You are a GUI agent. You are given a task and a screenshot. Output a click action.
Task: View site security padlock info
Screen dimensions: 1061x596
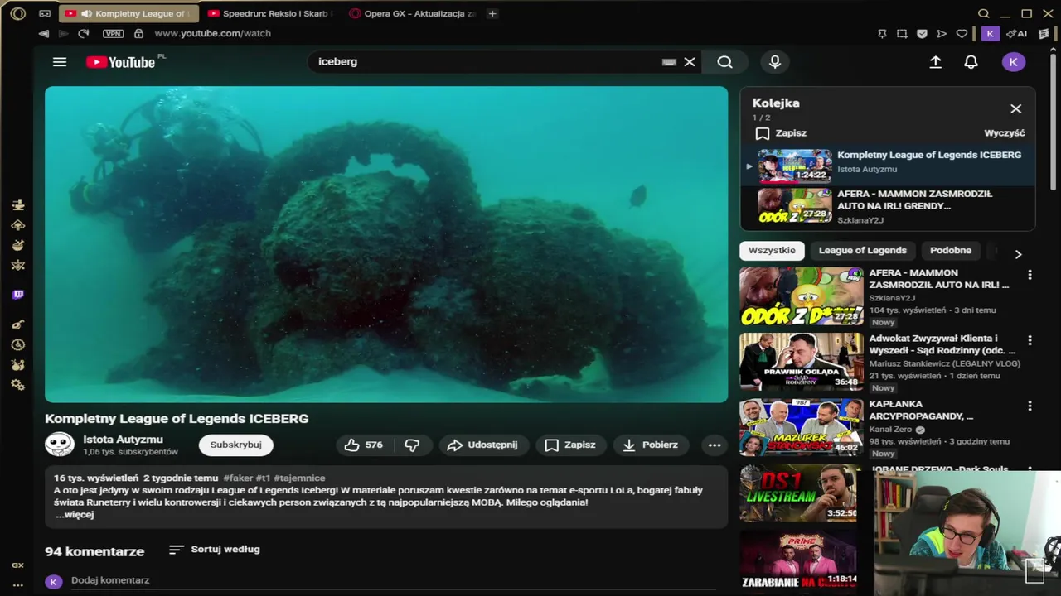click(138, 34)
